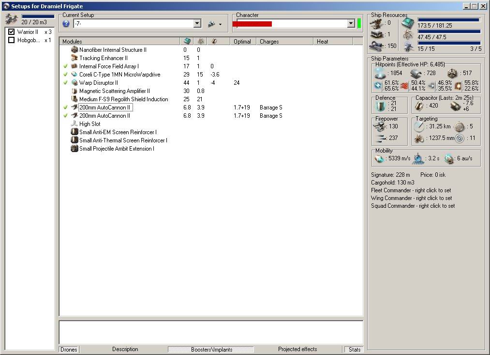
Task: Click Internal Force Field Array I module icon
Action: point(74,66)
